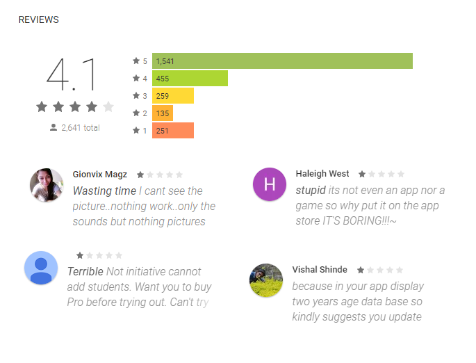Viewport: 476px width, 363px height.
Task: Click the Gionvix Magz reviewer name
Action: point(100,175)
